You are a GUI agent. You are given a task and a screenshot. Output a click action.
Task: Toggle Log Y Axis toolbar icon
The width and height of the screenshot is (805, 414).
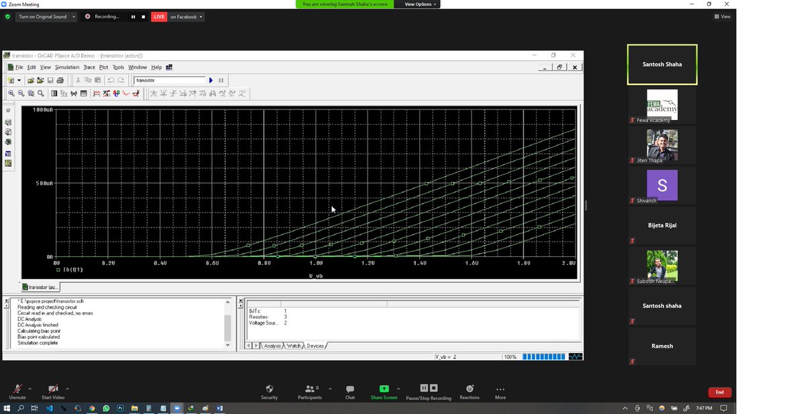tap(83, 93)
